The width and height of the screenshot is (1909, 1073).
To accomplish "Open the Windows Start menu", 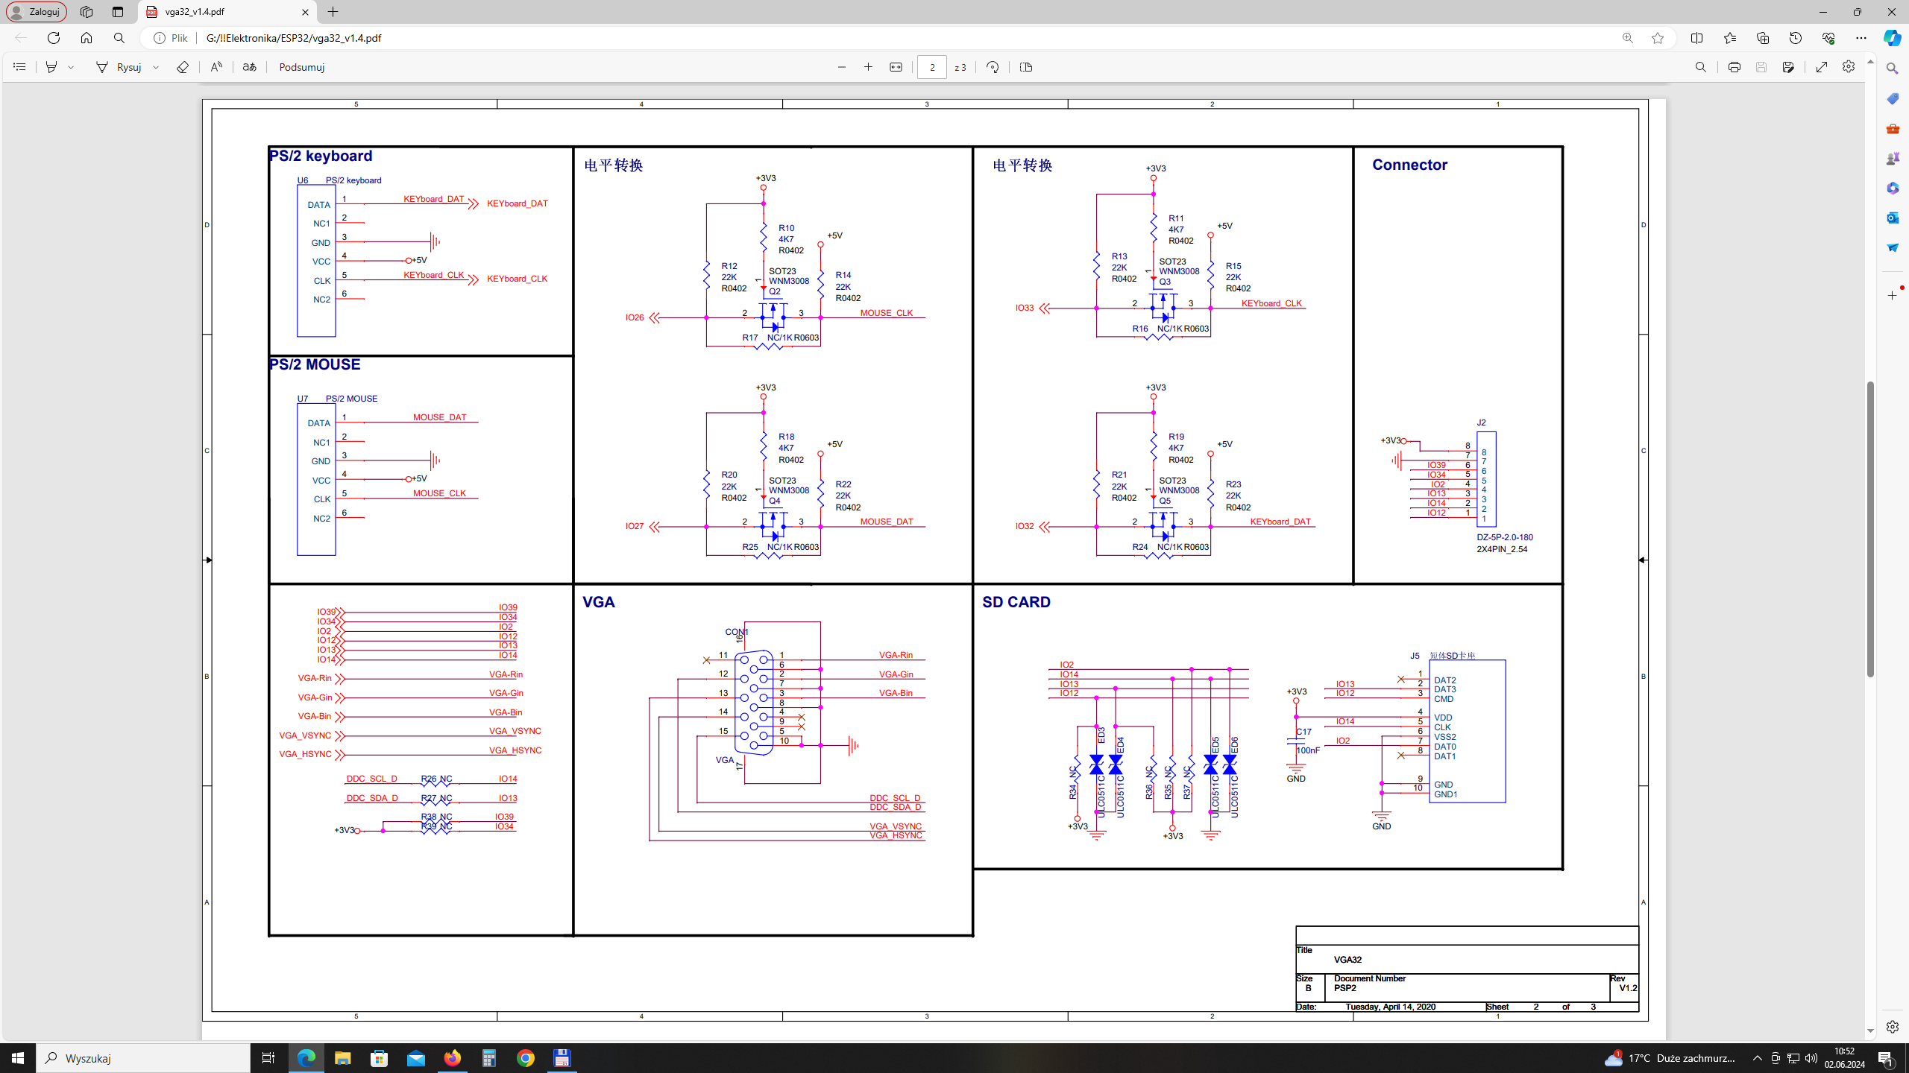I will click(x=18, y=1058).
